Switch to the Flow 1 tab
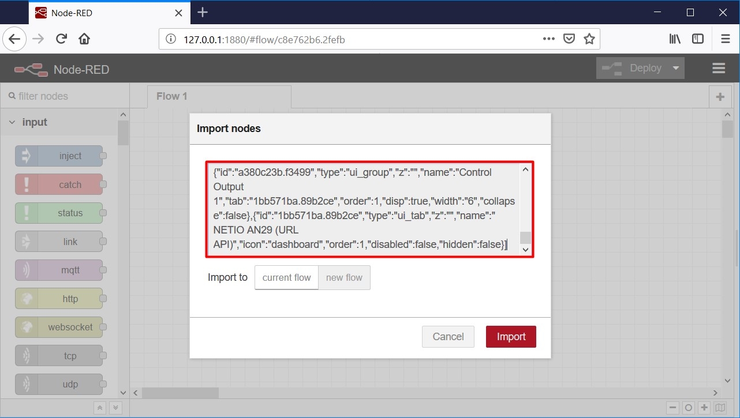 coord(219,96)
